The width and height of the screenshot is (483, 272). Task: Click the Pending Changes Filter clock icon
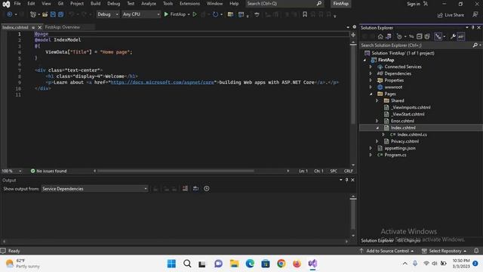pyautogui.click(x=399, y=37)
